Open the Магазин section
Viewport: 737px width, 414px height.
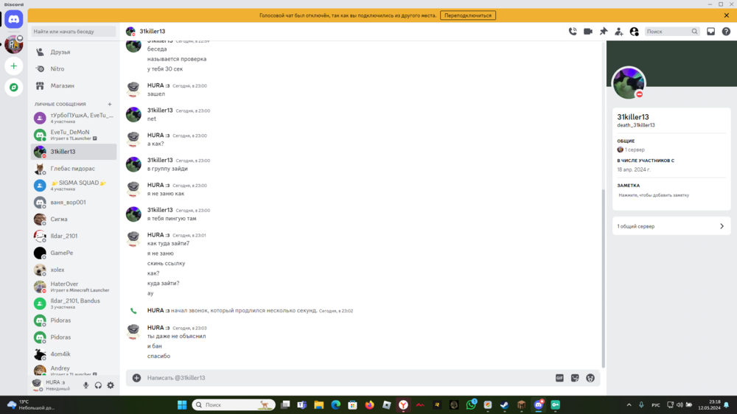pos(73,86)
